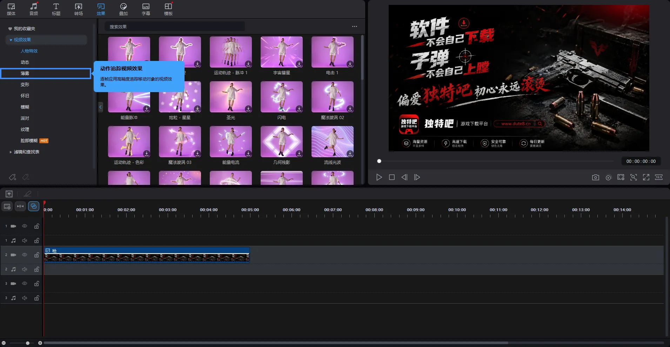This screenshot has width=670, height=347.
Task: Take a snapshot with the camera icon
Action: pyautogui.click(x=596, y=178)
